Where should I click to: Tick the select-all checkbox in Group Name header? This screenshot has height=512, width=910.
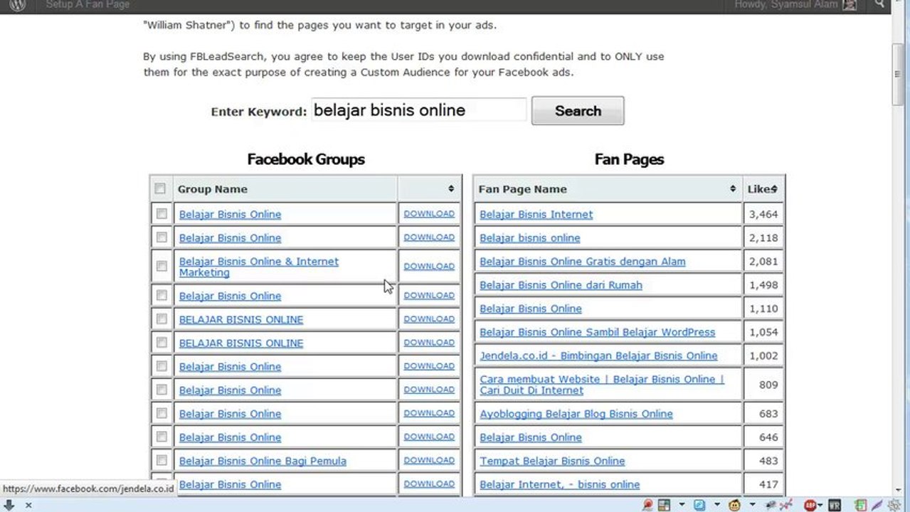(160, 188)
